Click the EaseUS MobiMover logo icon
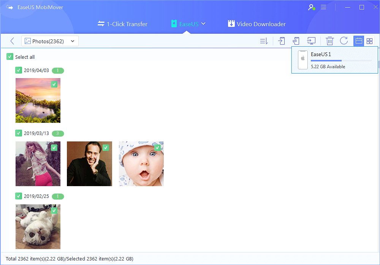The width and height of the screenshot is (380, 265). tap(9, 7)
